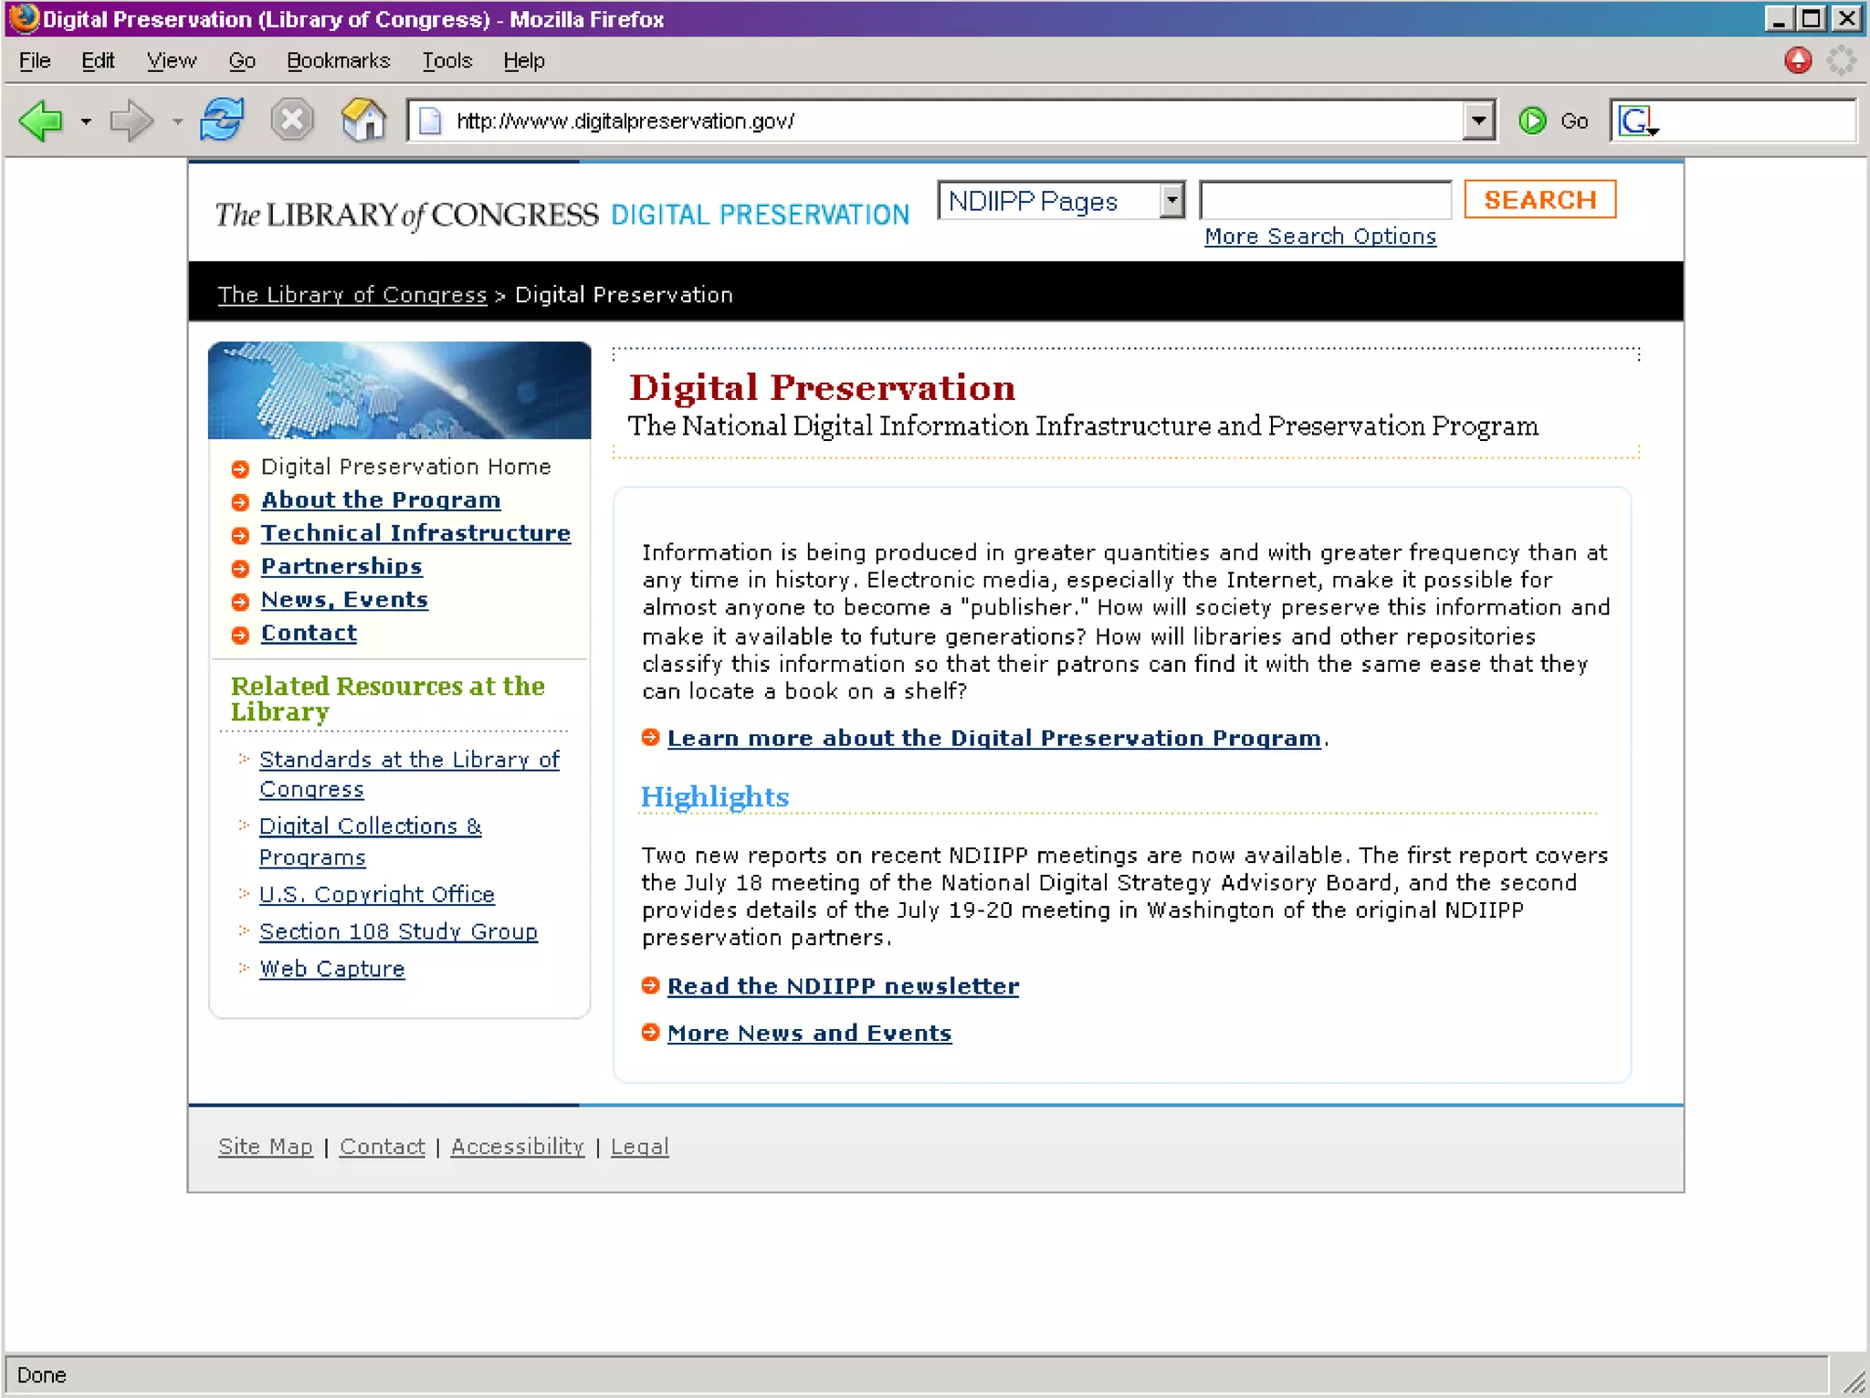Open About the Program link

coord(381,500)
